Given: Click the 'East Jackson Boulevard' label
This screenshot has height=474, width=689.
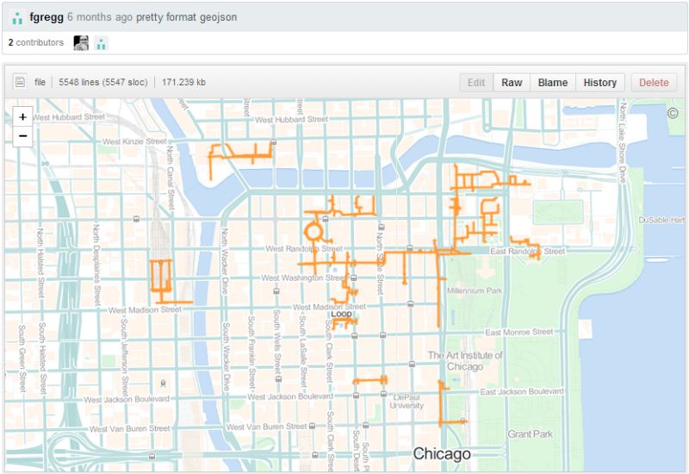Looking at the screenshot, I should 522,391.
